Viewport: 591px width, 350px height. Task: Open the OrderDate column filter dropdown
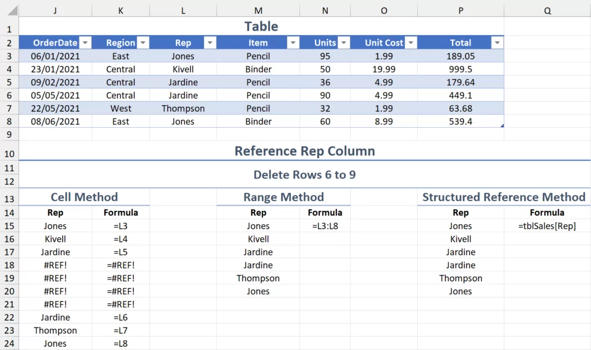click(85, 43)
